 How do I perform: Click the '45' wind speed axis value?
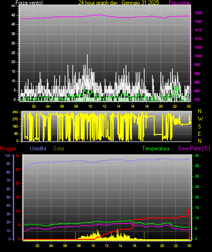click(x=13, y=15)
